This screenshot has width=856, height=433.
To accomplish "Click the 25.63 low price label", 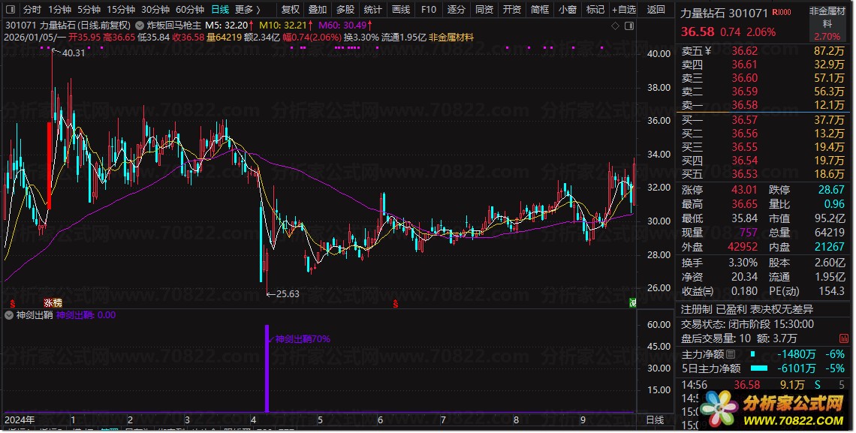I will point(288,294).
